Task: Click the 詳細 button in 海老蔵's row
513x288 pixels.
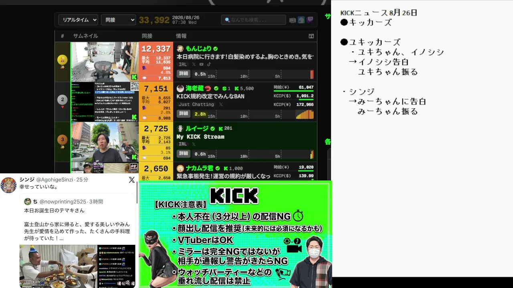Action: 184,114
